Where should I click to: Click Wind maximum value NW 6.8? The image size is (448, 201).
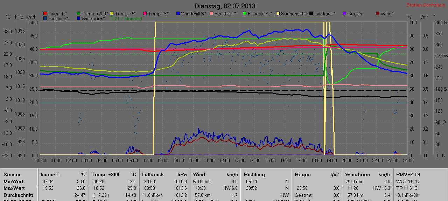coord(230,188)
